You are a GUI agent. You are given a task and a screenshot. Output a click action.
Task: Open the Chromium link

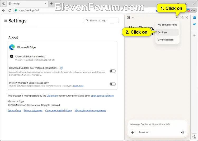[52, 96]
